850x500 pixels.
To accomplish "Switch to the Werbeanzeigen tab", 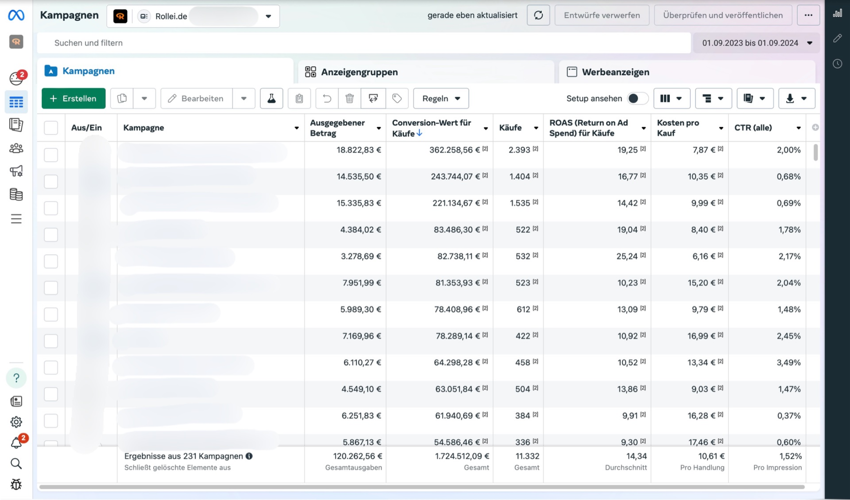I will click(x=687, y=72).
